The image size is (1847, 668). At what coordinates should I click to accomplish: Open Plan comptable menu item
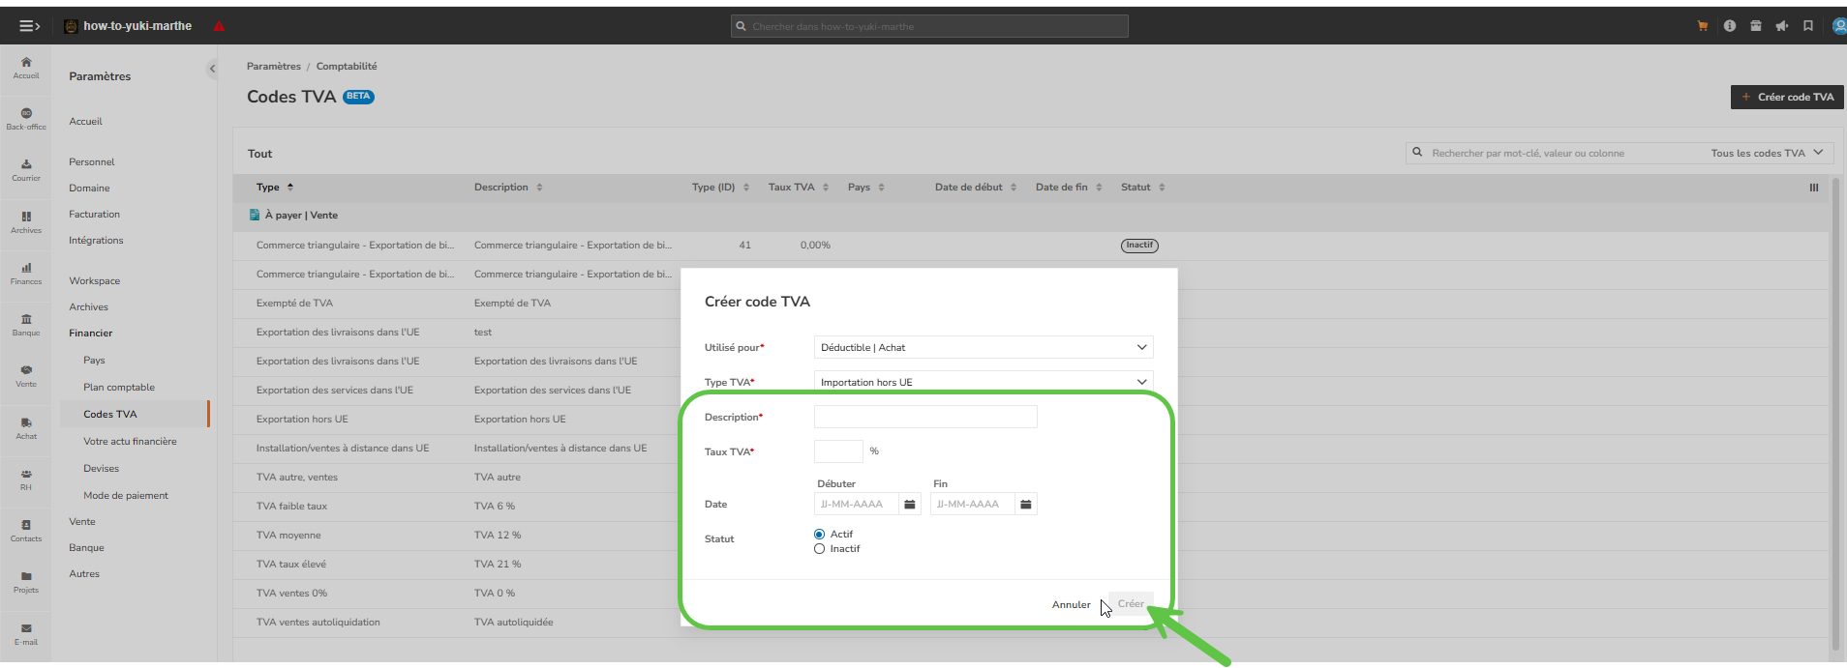[x=119, y=388]
